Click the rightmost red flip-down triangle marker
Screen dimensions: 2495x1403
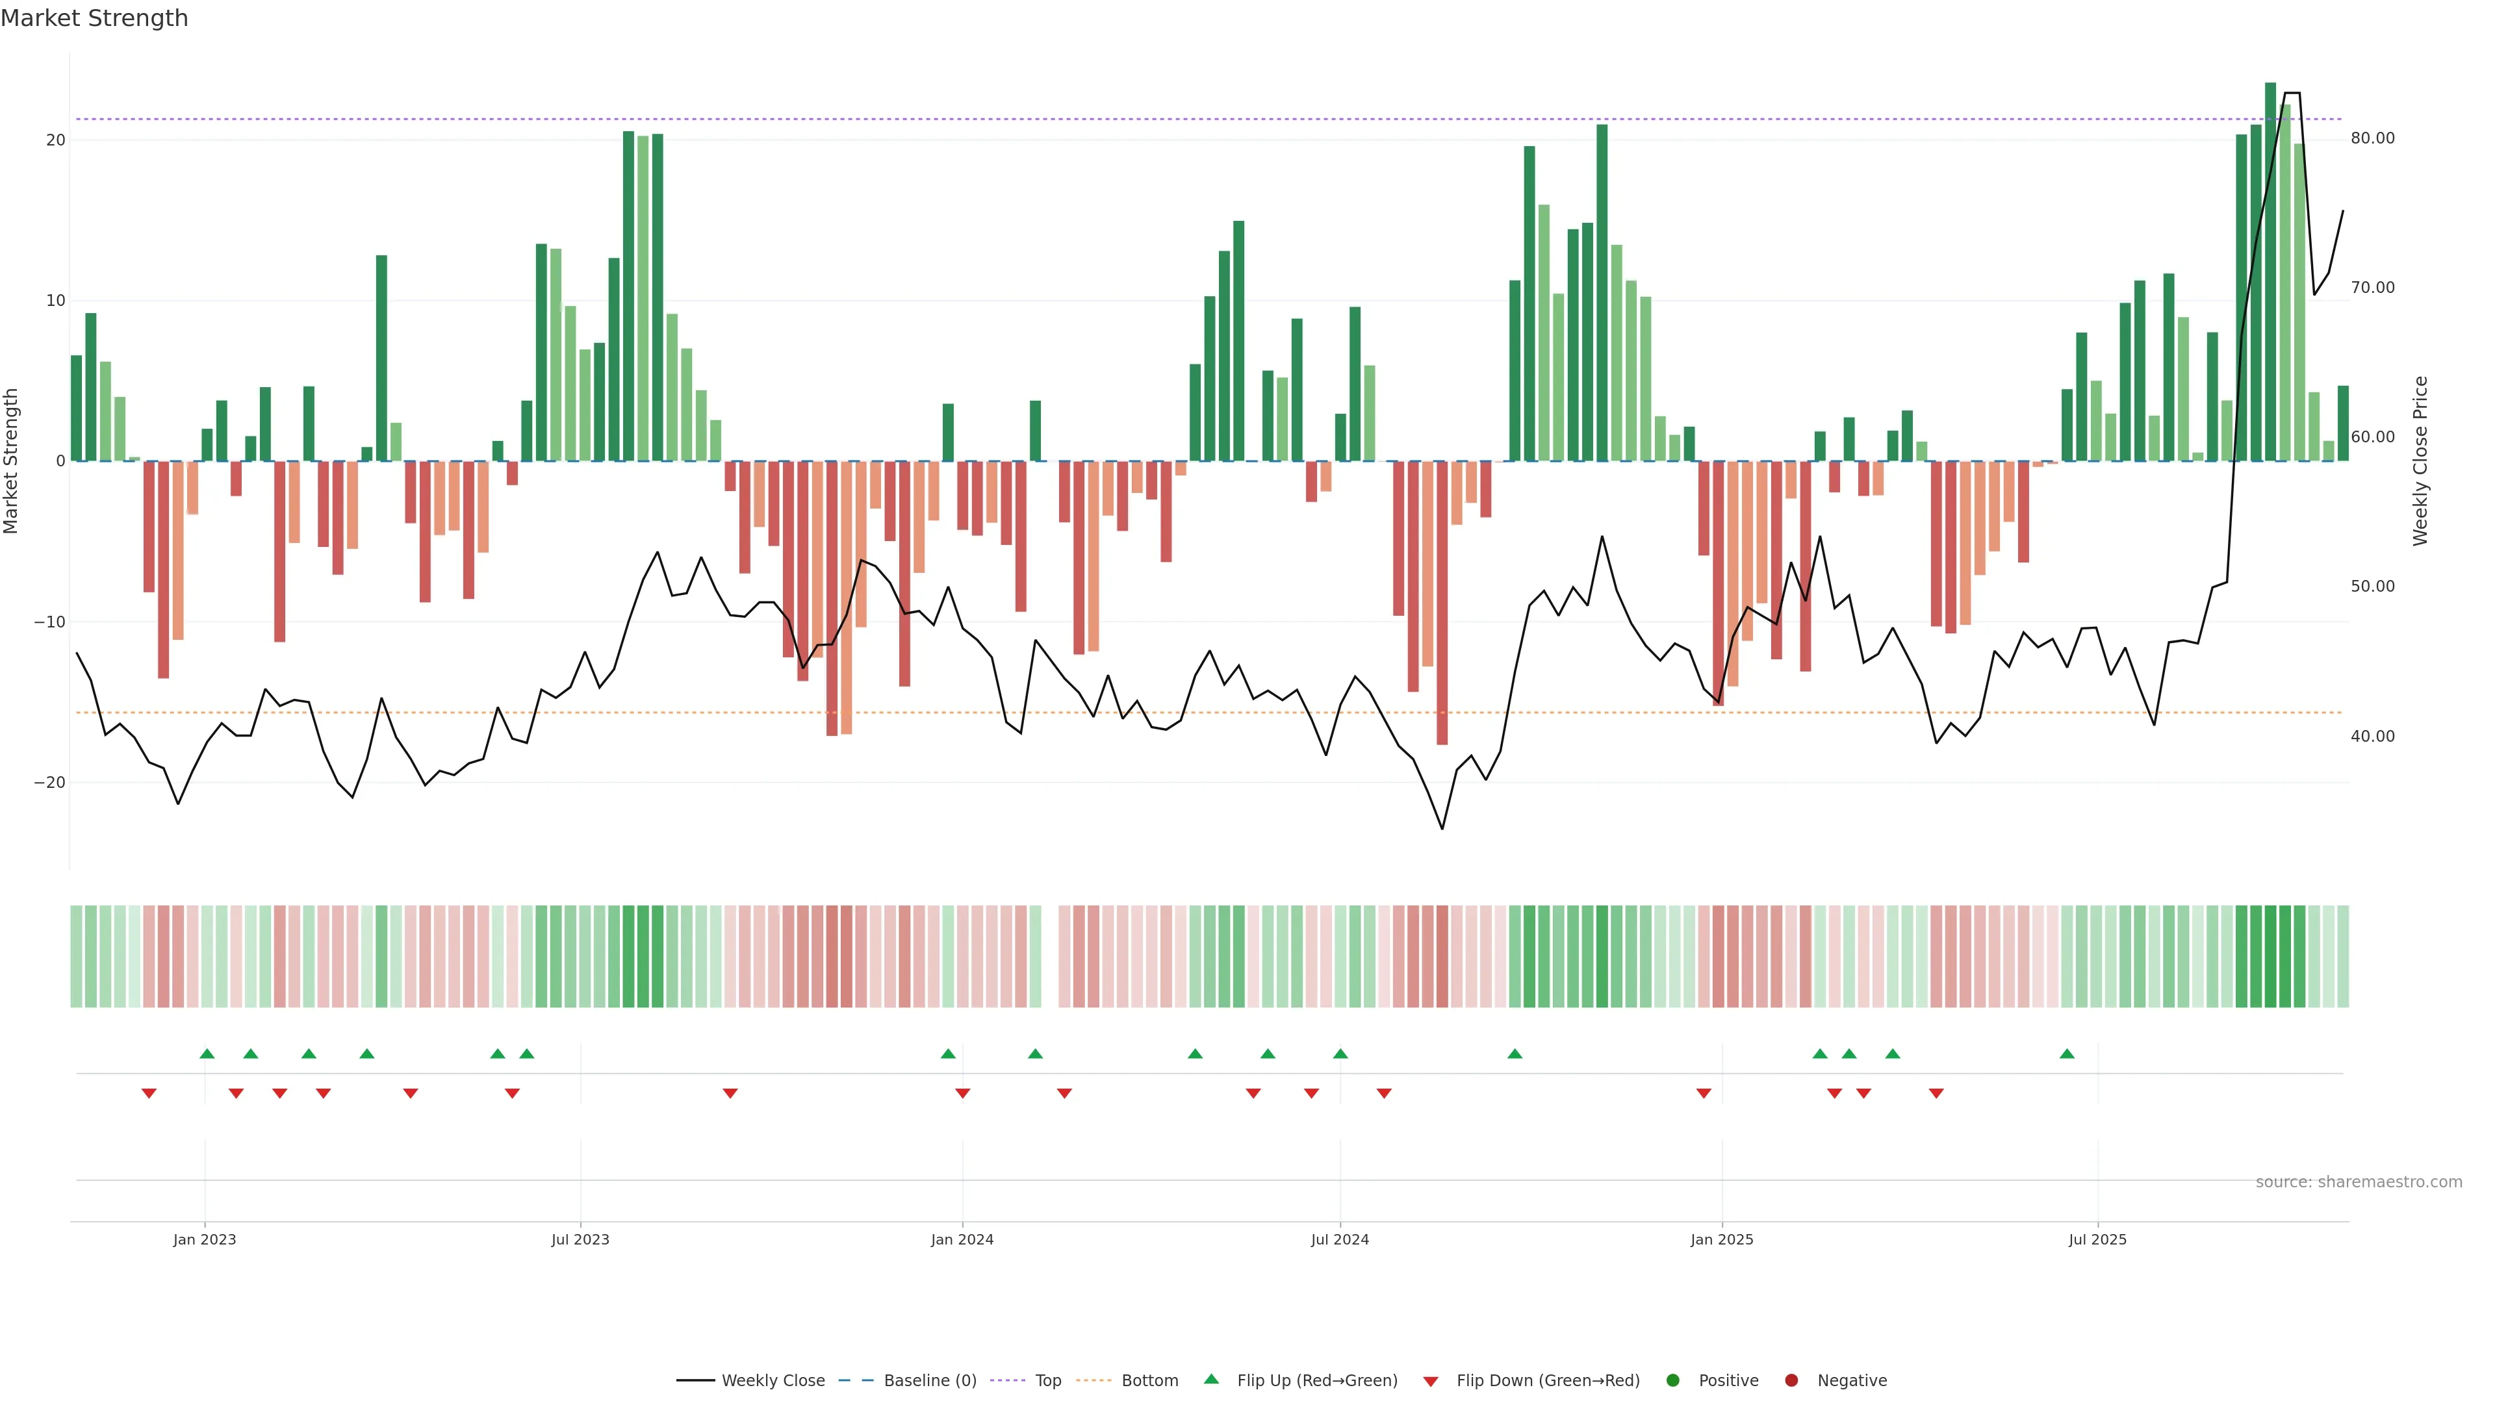[x=1936, y=1093]
